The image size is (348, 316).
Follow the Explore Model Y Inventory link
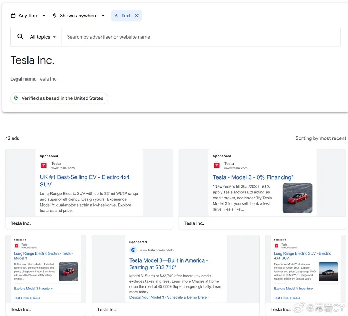(293, 288)
